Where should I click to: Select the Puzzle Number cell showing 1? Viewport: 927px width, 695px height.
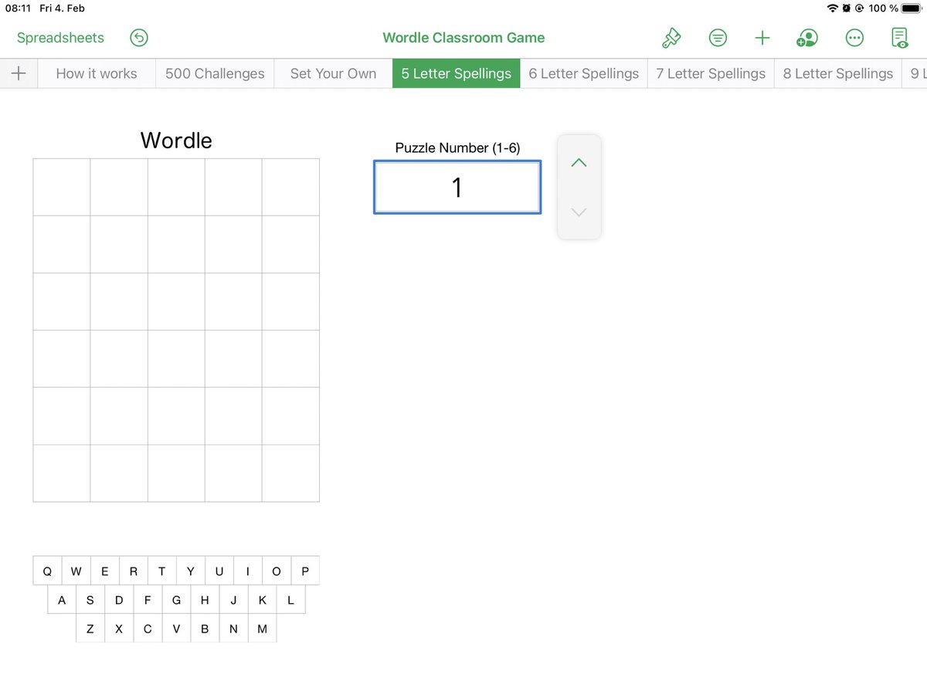457,187
